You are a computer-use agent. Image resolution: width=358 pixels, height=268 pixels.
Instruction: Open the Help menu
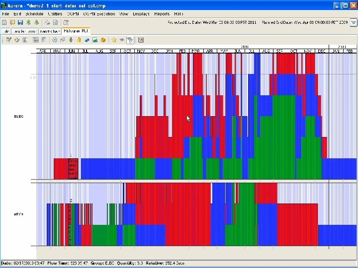pyautogui.click(x=179, y=14)
